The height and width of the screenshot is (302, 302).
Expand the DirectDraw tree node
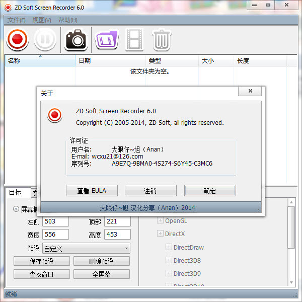(169, 247)
